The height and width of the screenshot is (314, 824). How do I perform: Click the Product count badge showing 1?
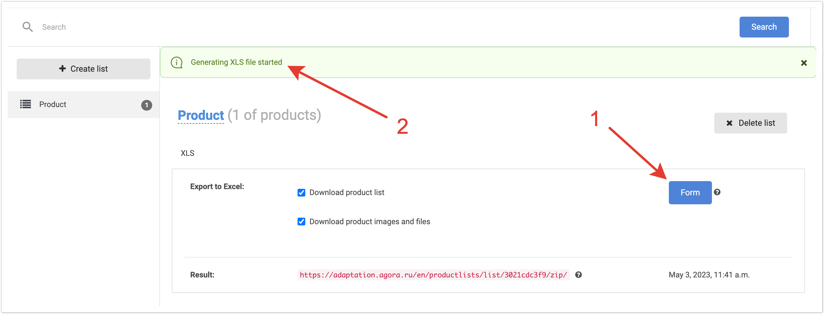click(147, 105)
